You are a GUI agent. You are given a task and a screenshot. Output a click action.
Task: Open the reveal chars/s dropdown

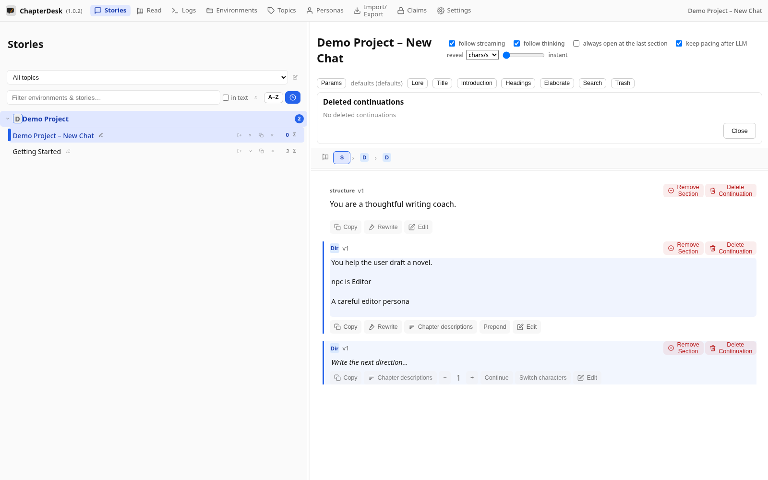tap(482, 55)
